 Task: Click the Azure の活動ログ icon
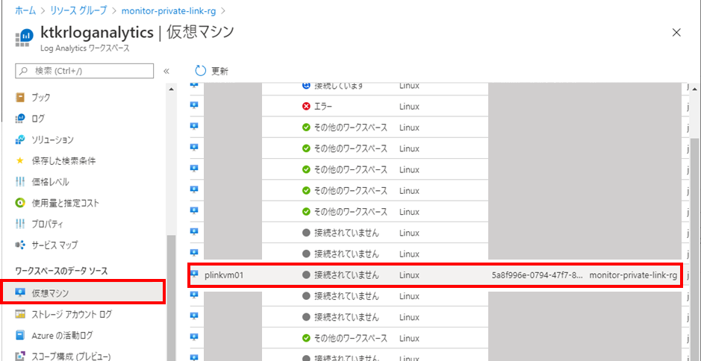pos(20,335)
